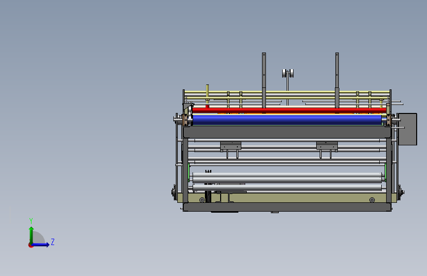Select the pair of small white wheels on top

click(x=288, y=73)
